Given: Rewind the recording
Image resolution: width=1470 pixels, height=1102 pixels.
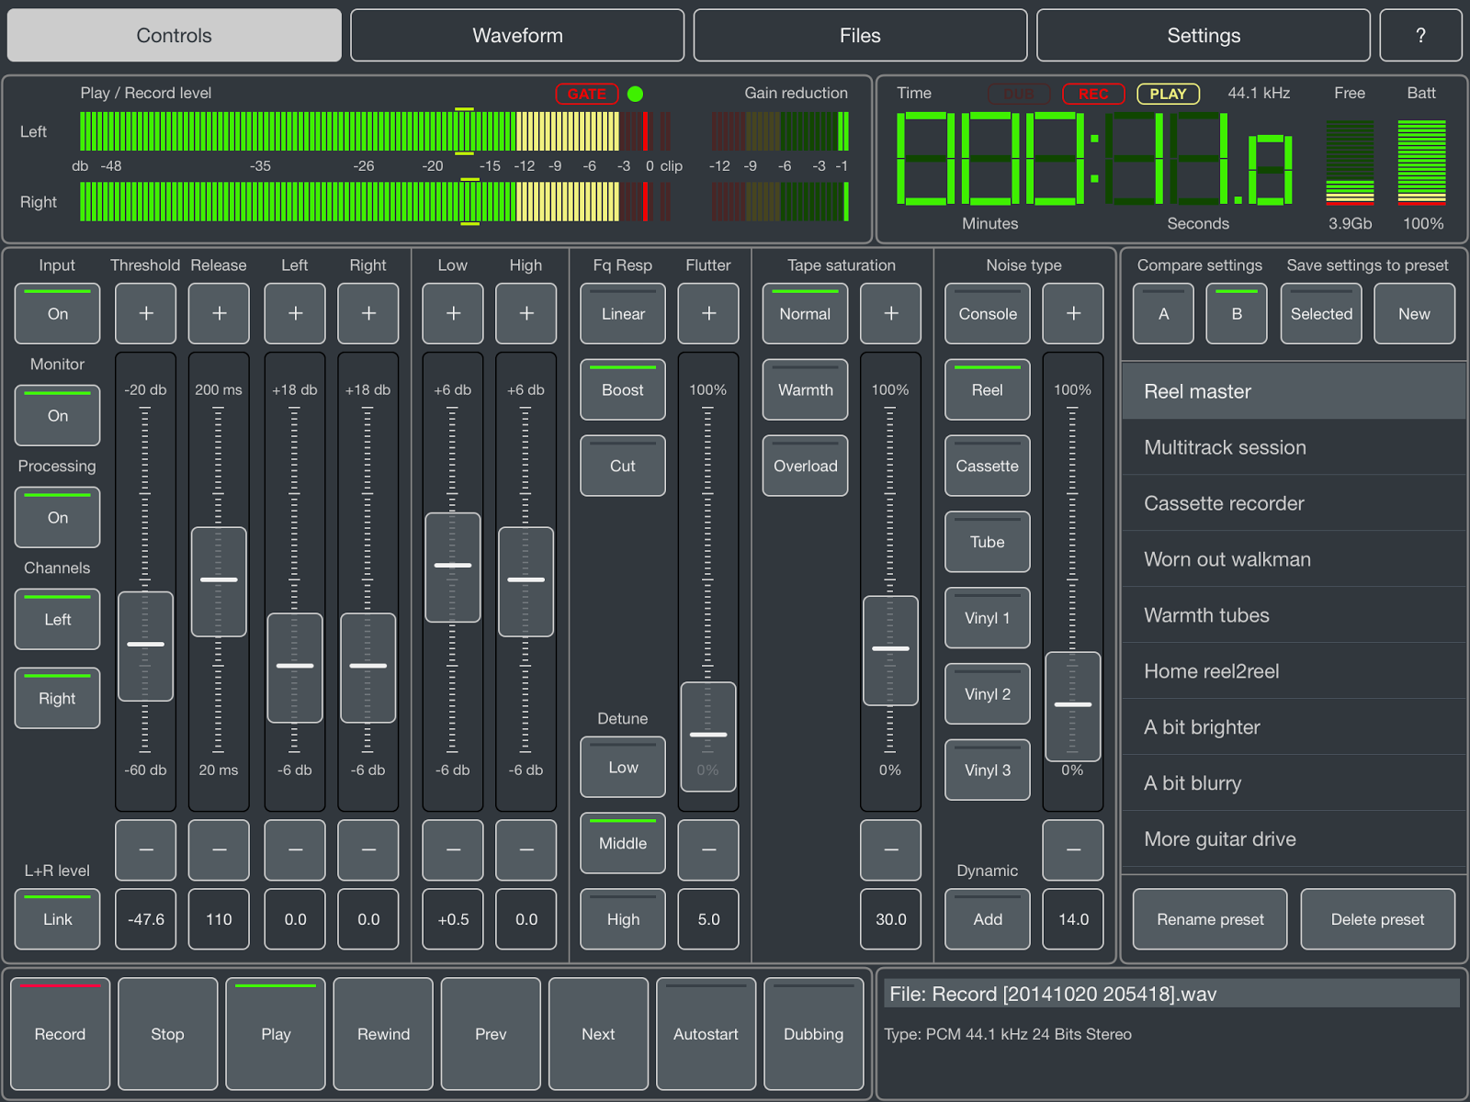Looking at the screenshot, I should [383, 1033].
